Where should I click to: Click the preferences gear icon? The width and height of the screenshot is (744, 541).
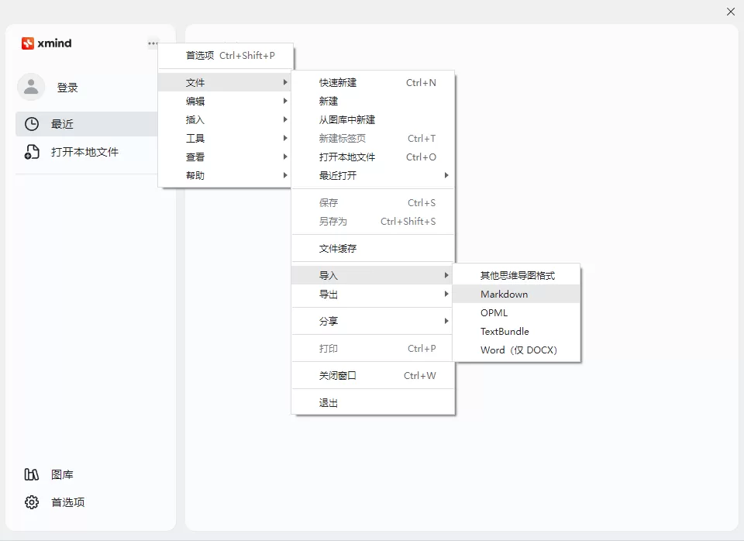[x=32, y=502]
